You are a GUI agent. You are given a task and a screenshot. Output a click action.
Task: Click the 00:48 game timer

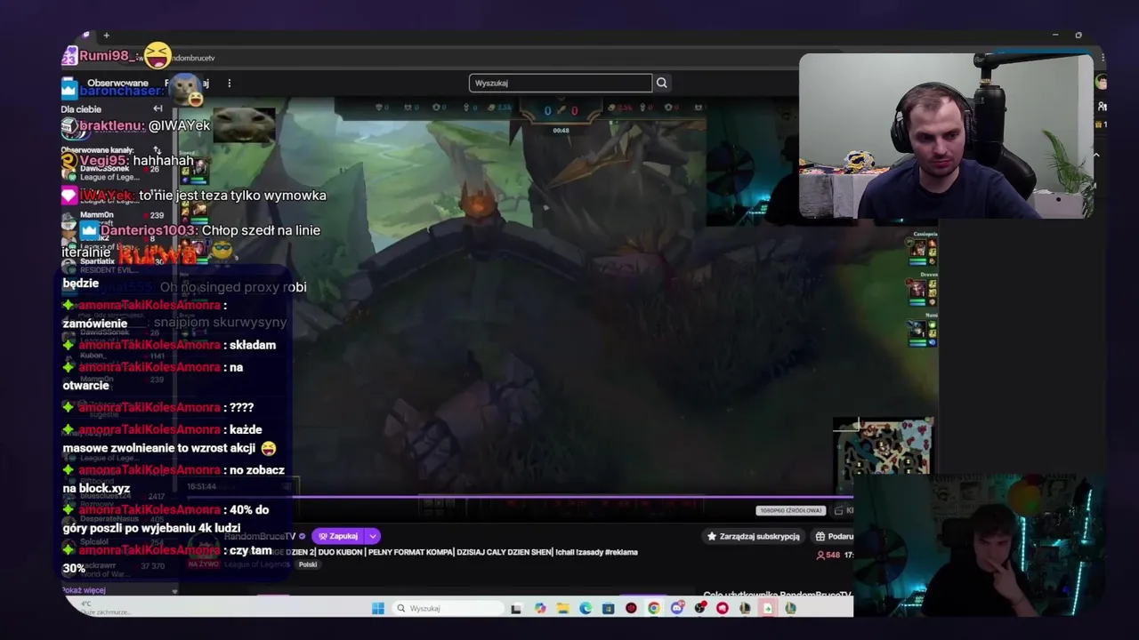click(x=561, y=131)
